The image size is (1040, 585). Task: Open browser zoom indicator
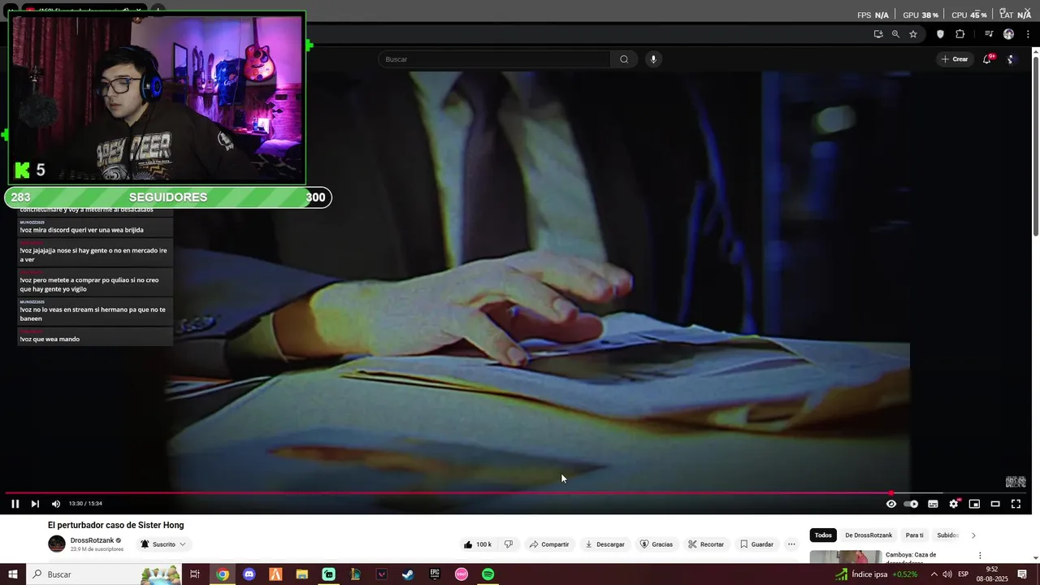(x=895, y=34)
